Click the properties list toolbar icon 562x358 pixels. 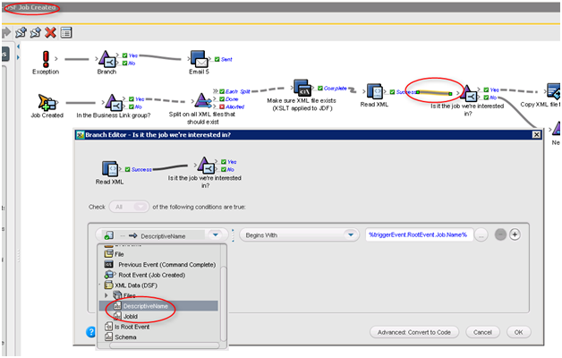coord(66,32)
